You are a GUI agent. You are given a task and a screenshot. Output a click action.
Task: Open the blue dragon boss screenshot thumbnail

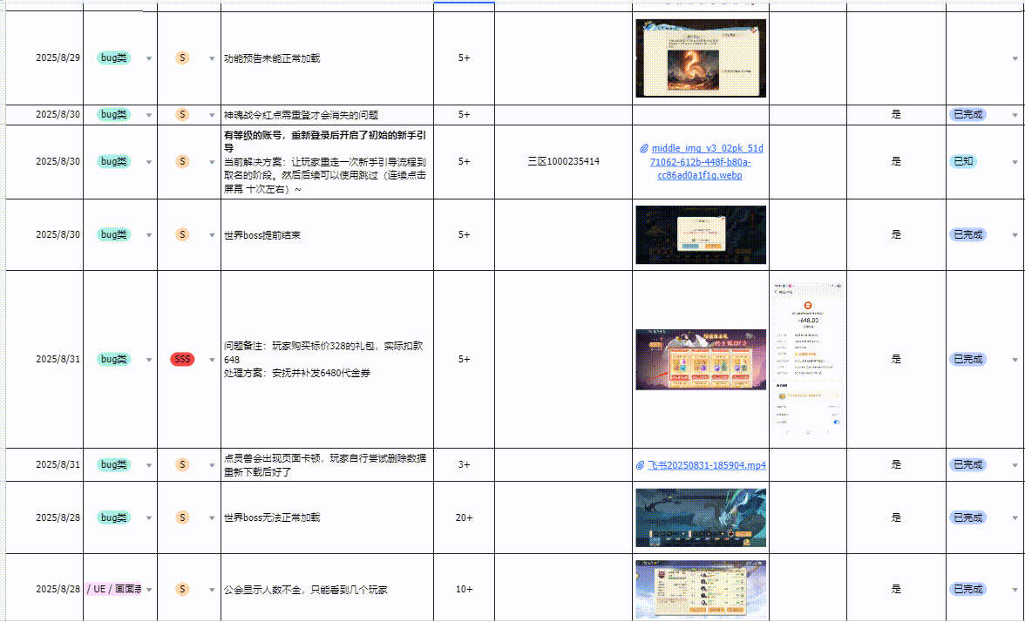click(x=701, y=517)
